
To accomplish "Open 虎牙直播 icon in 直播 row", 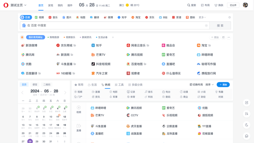I will (128, 126).
